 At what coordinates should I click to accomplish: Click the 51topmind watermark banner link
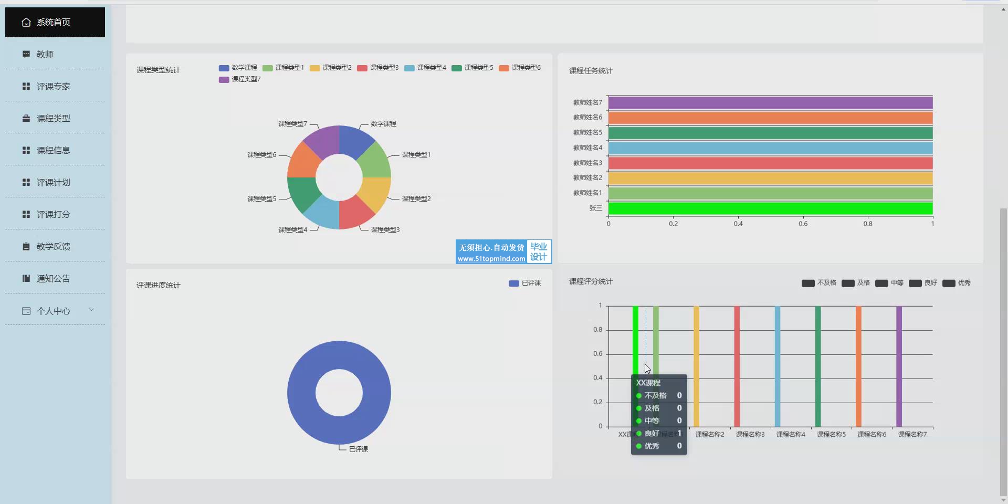pyautogui.click(x=503, y=252)
